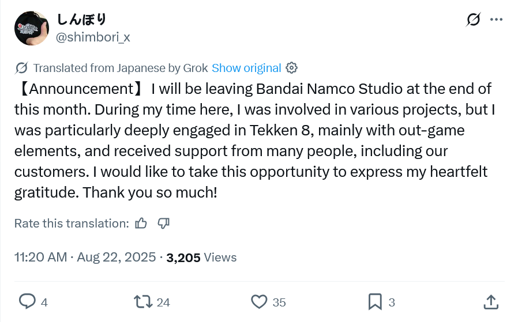
Task: Open translation settings gear icon
Action: [292, 68]
